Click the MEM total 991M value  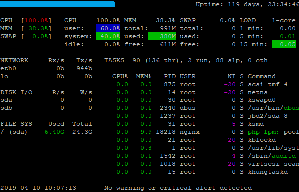[x=168, y=28]
